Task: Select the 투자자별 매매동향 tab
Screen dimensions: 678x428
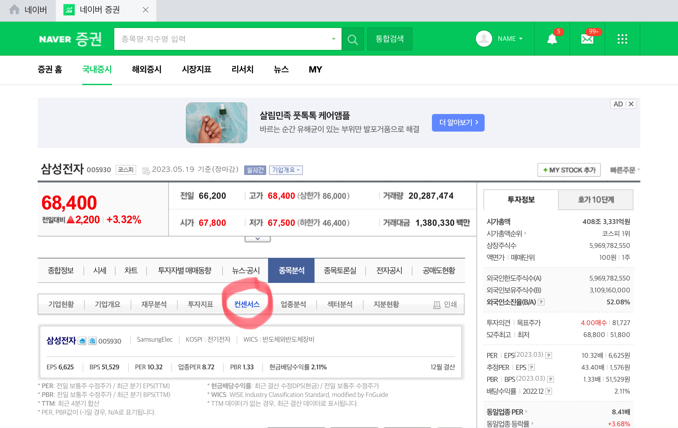Action: click(x=185, y=271)
